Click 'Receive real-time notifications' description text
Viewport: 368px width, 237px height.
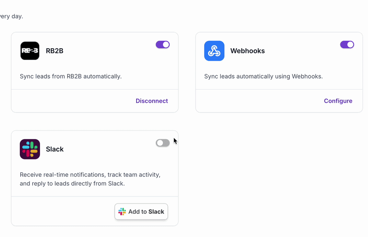pyautogui.click(x=90, y=179)
